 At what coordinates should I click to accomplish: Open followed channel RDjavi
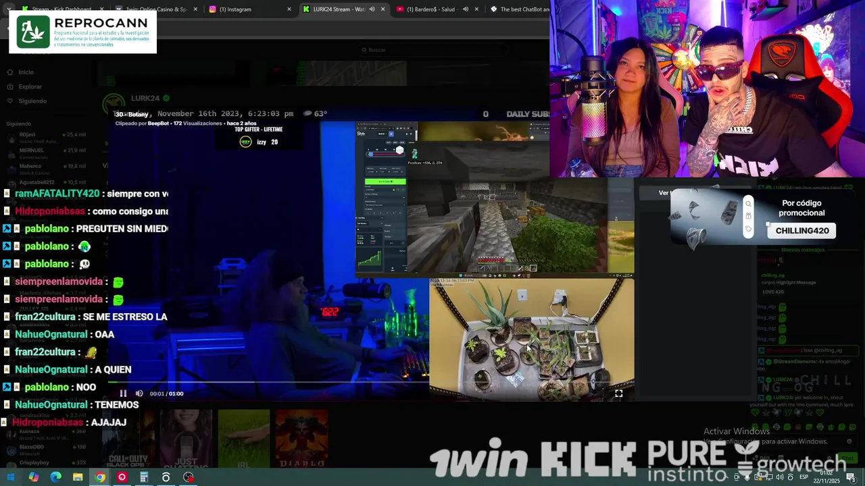point(47,137)
